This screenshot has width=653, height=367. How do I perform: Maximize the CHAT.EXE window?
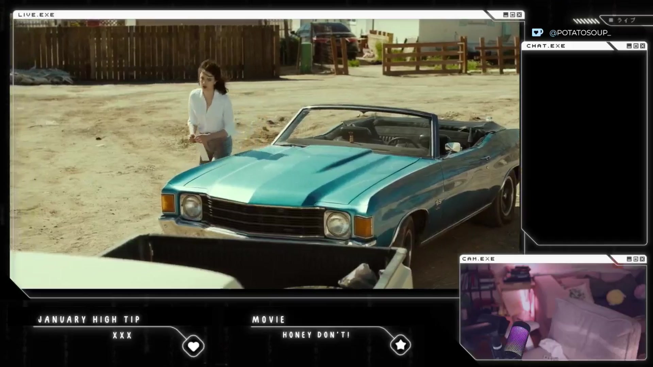click(x=636, y=46)
